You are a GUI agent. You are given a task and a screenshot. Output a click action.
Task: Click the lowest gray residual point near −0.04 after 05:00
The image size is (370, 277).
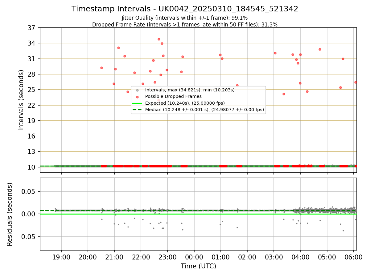[343, 231]
